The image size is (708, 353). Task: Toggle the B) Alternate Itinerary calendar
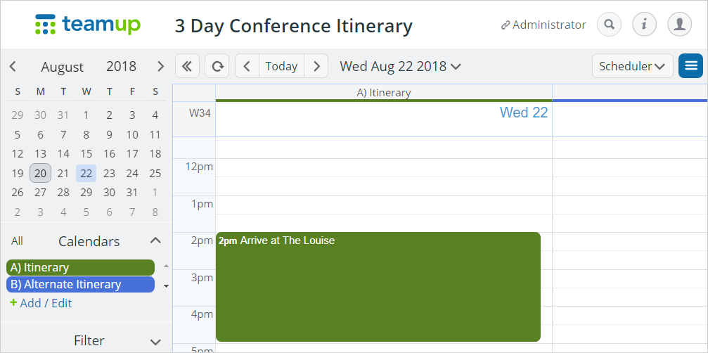80,284
